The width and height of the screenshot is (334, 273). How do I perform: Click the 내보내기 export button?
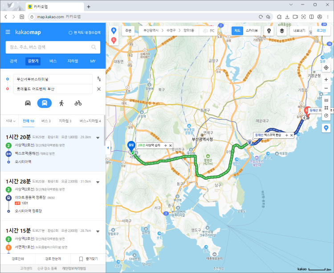click(x=299, y=31)
